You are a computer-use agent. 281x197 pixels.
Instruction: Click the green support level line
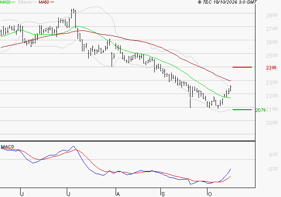point(242,110)
